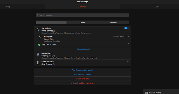Copy the data (Trigger) channel ID
This screenshot has height=94, width=179.
(54, 64)
